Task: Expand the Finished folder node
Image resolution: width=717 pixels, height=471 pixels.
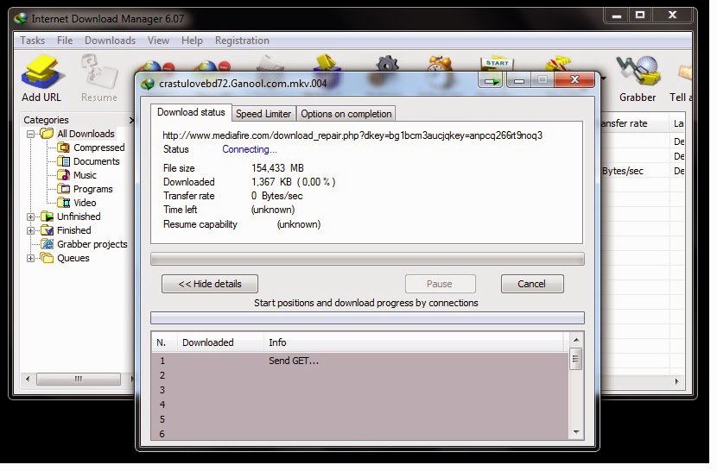Action: pos(32,230)
